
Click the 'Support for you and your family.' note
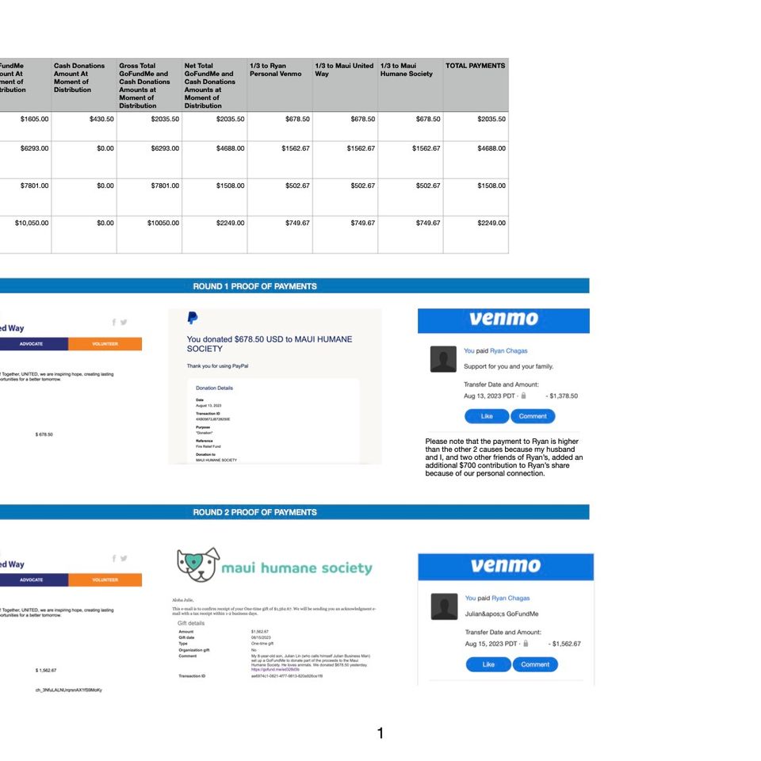pyautogui.click(x=509, y=366)
